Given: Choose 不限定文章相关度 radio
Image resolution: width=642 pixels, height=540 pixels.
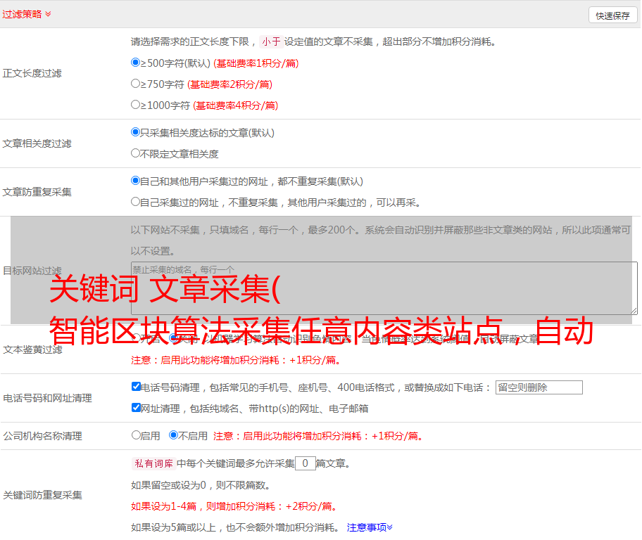Looking at the screenshot, I should [x=136, y=153].
